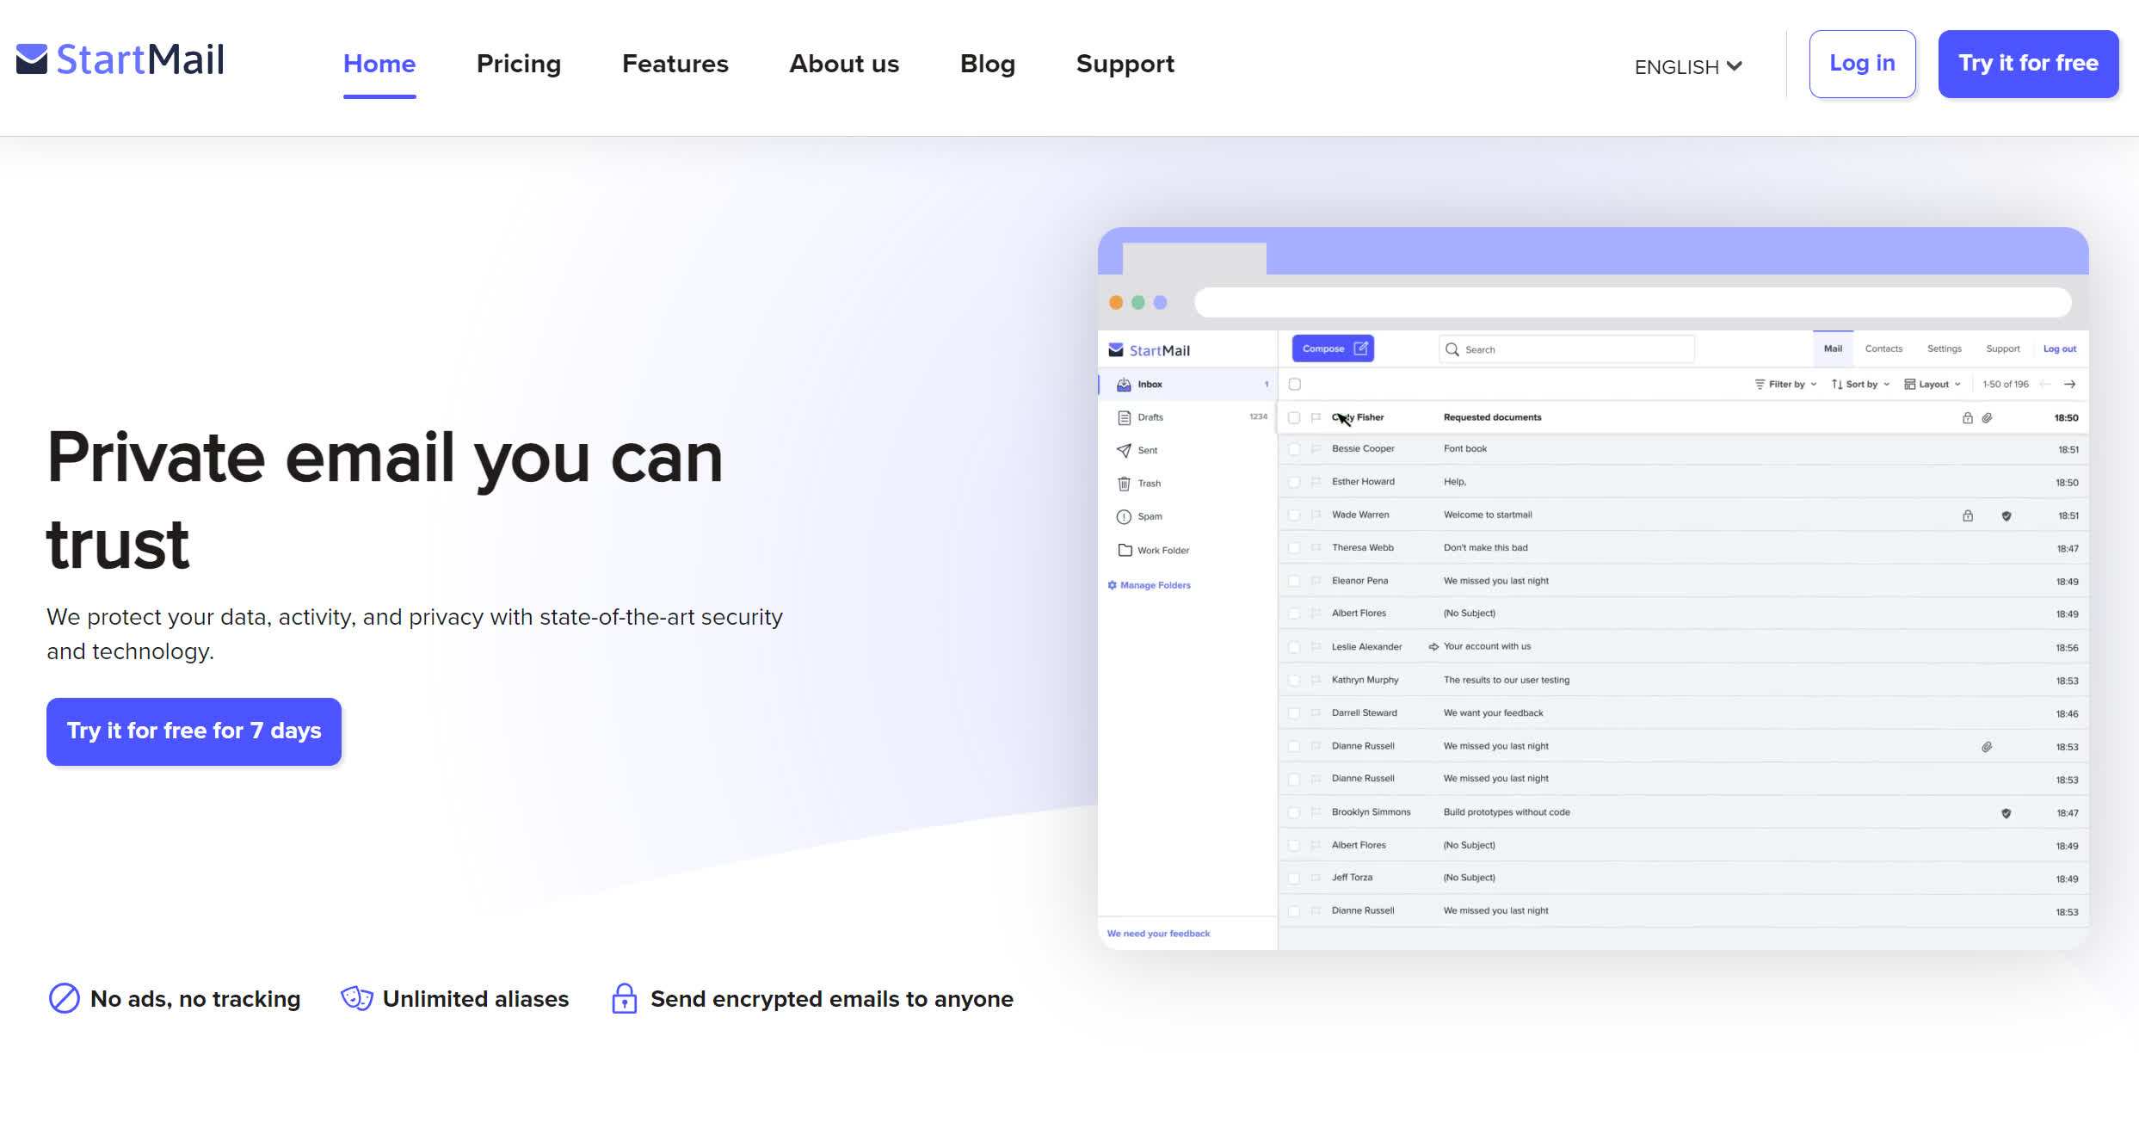2139x1141 pixels.
Task: Click the padlock icon beside encrypted emails
Action: [624, 999]
